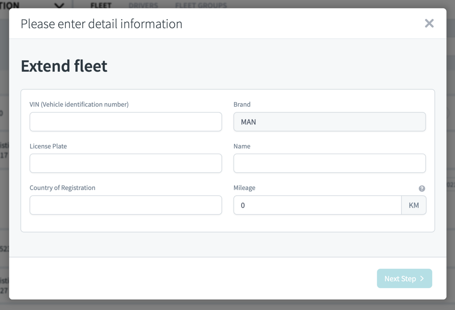Click the disabled Brand field showing MAN
Image resolution: width=455 pixels, height=310 pixels.
(330, 122)
